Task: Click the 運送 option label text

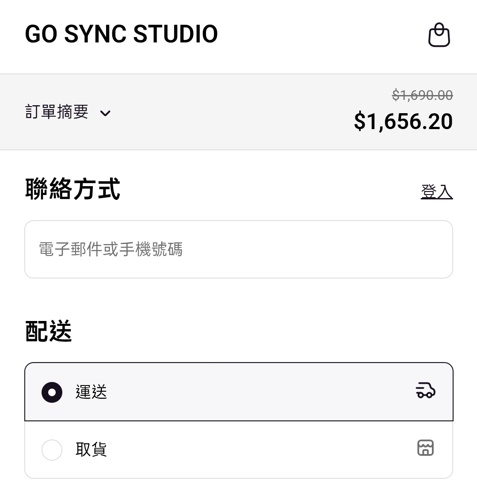Action: [x=91, y=392]
